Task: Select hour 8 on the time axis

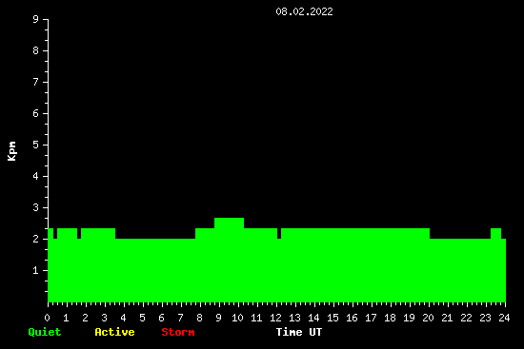Action: pos(199,318)
